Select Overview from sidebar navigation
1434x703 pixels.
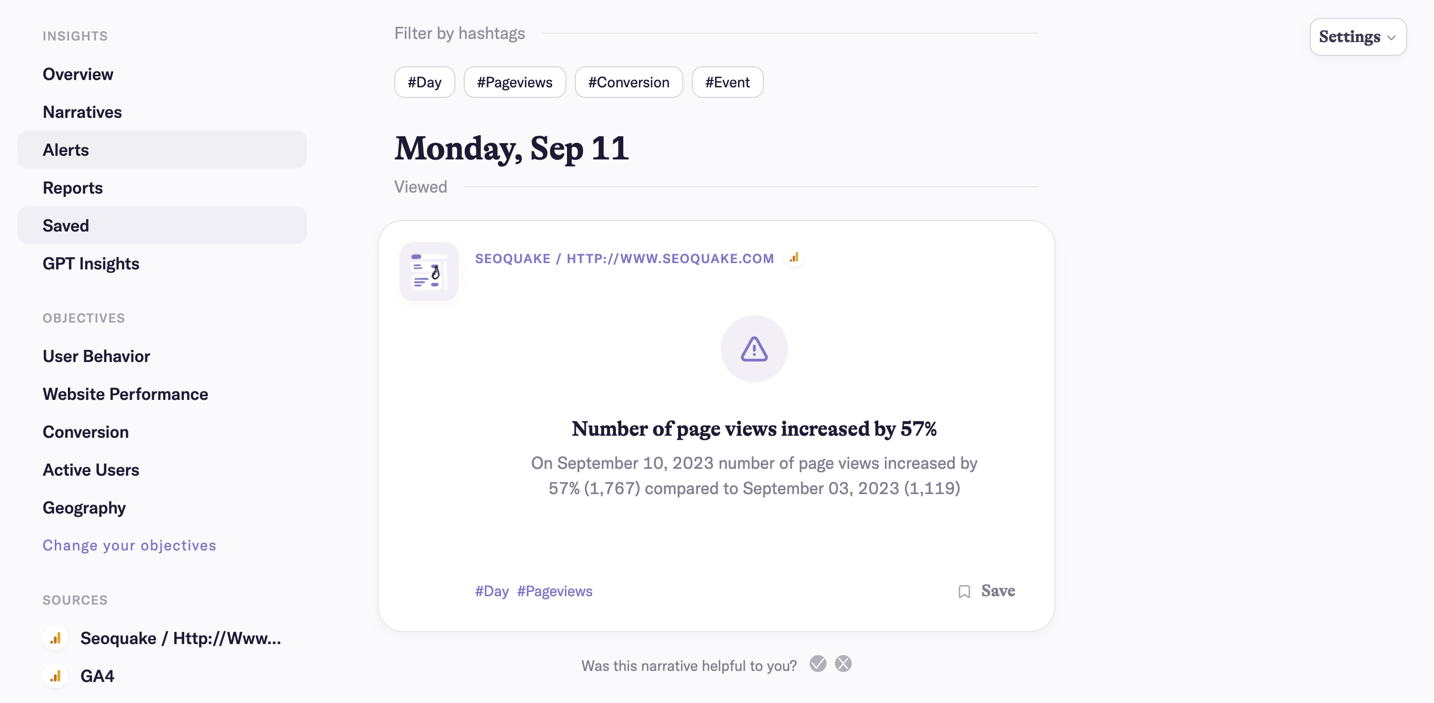click(78, 73)
